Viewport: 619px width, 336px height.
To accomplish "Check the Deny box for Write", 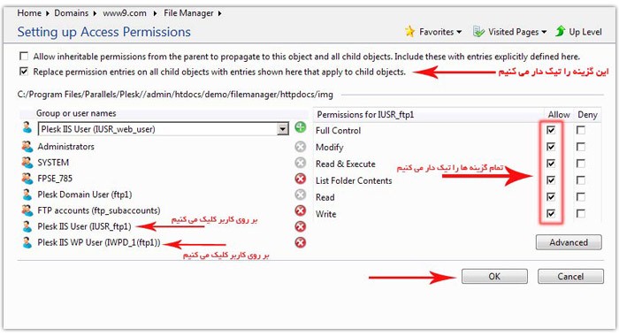I will [581, 214].
